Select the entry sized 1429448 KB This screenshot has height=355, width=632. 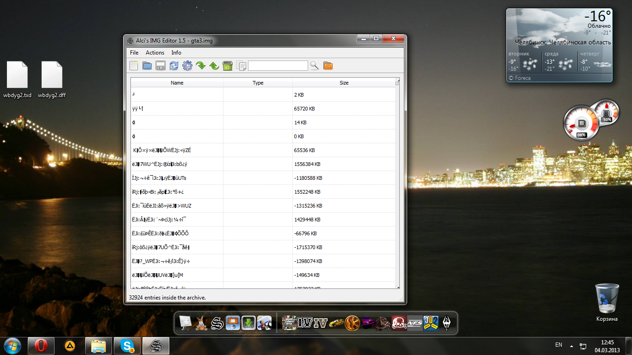(x=263, y=220)
